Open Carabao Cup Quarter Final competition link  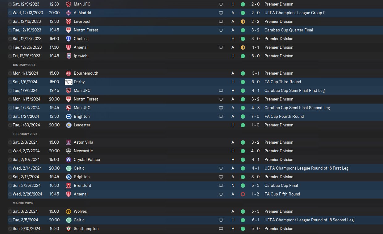[x=289, y=30]
